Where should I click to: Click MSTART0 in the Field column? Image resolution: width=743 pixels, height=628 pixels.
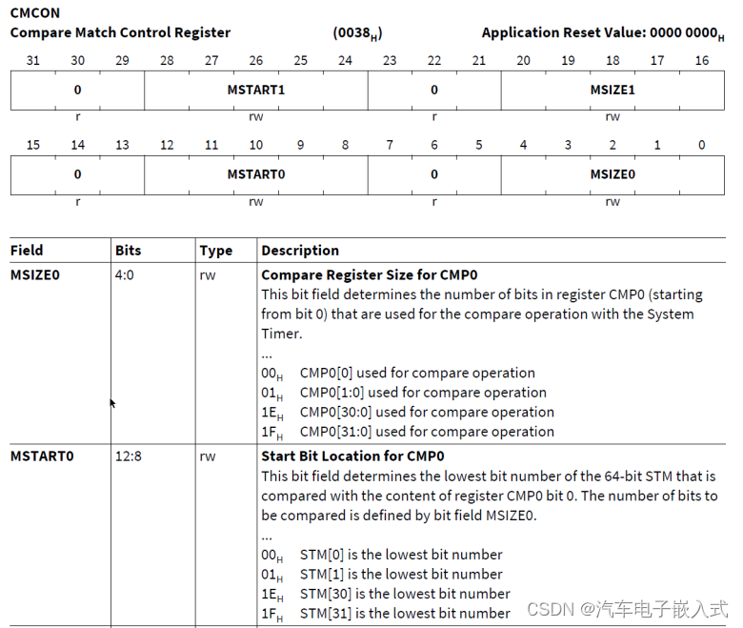[42, 456]
